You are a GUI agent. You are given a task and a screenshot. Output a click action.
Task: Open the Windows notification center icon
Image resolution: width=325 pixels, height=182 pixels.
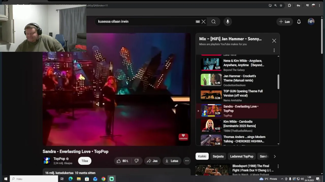point(318,179)
